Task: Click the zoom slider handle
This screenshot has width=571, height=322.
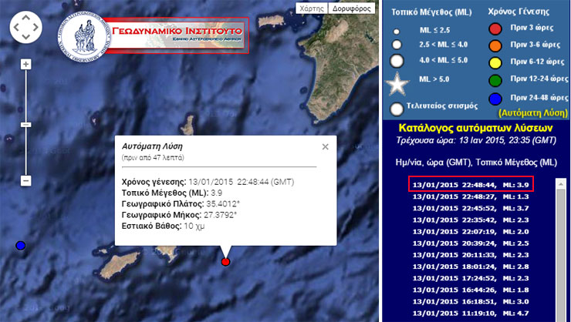Action: pos(25,124)
